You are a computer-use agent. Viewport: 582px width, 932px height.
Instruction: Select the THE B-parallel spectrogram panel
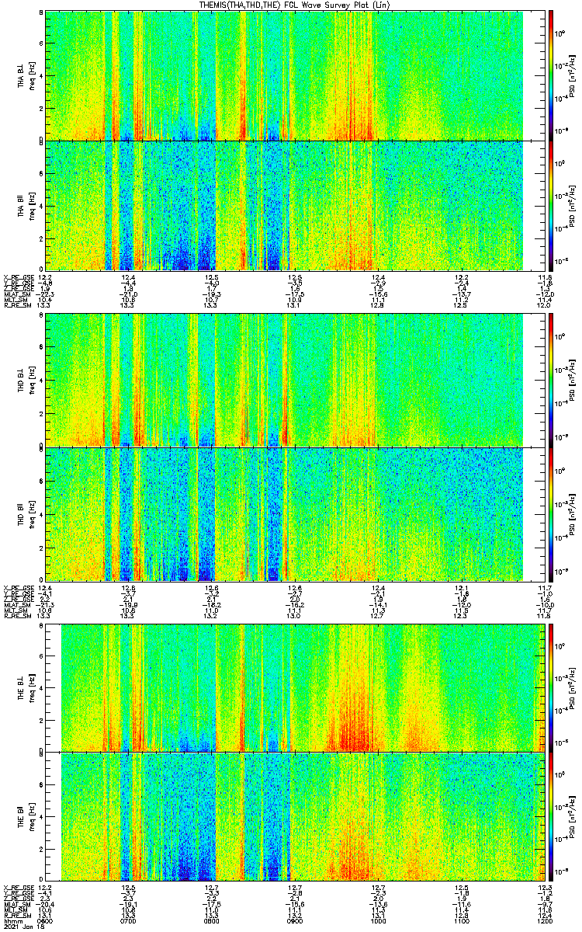(x=294, y=815)
